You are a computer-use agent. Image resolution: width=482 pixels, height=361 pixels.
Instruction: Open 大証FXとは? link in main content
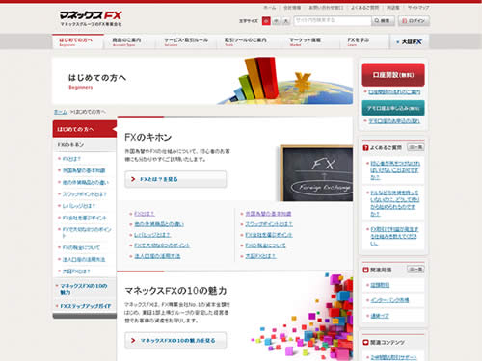point(260,256)
